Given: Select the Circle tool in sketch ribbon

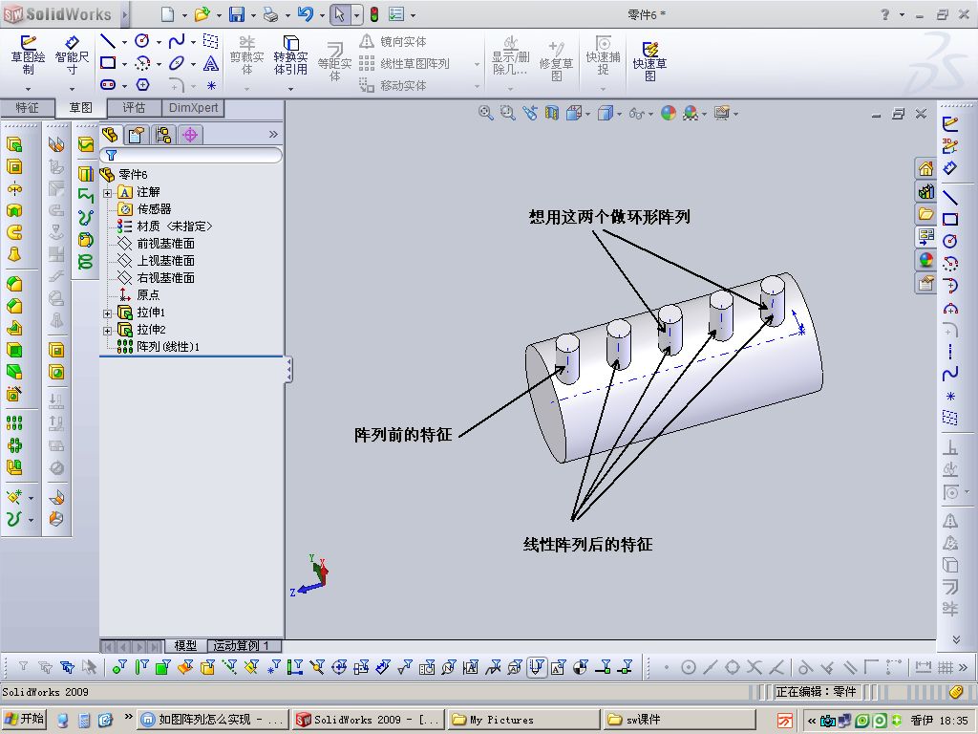Looking at the screenshot, I should (142, 41).
